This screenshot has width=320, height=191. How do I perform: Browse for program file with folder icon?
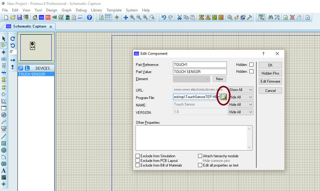pyautogui.click(x=224, y=97)
